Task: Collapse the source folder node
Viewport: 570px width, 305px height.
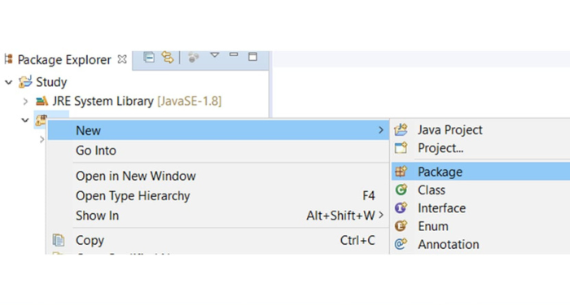Action: pos(25,120)
